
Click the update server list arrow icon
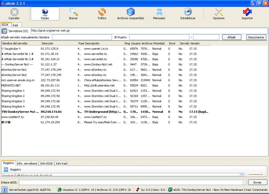(x=4, y=31)
